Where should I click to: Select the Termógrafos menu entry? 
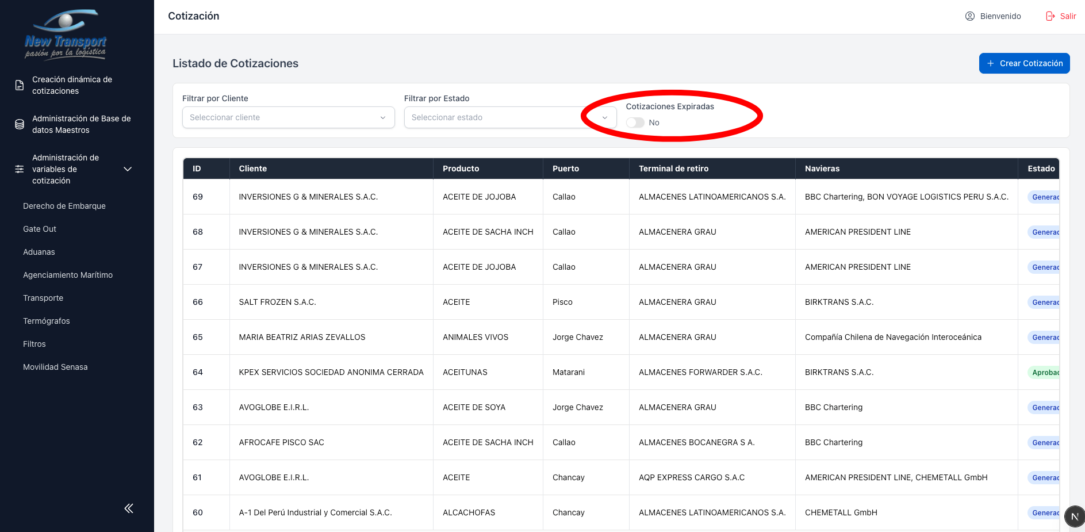47,321
